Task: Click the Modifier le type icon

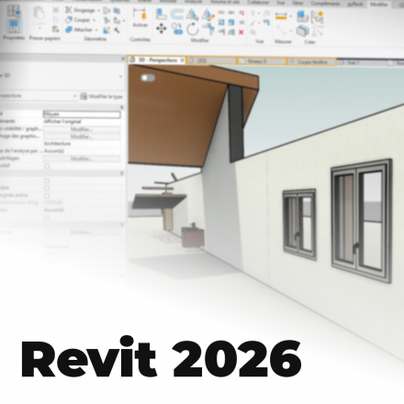Action: [x=84, y=96]
